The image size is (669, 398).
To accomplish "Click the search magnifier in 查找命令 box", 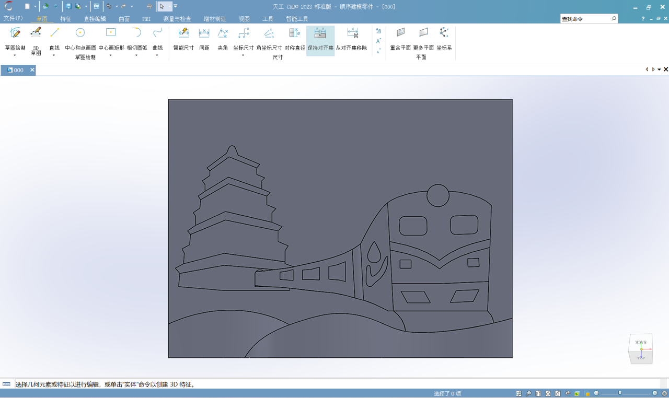I will click(614, 18).
